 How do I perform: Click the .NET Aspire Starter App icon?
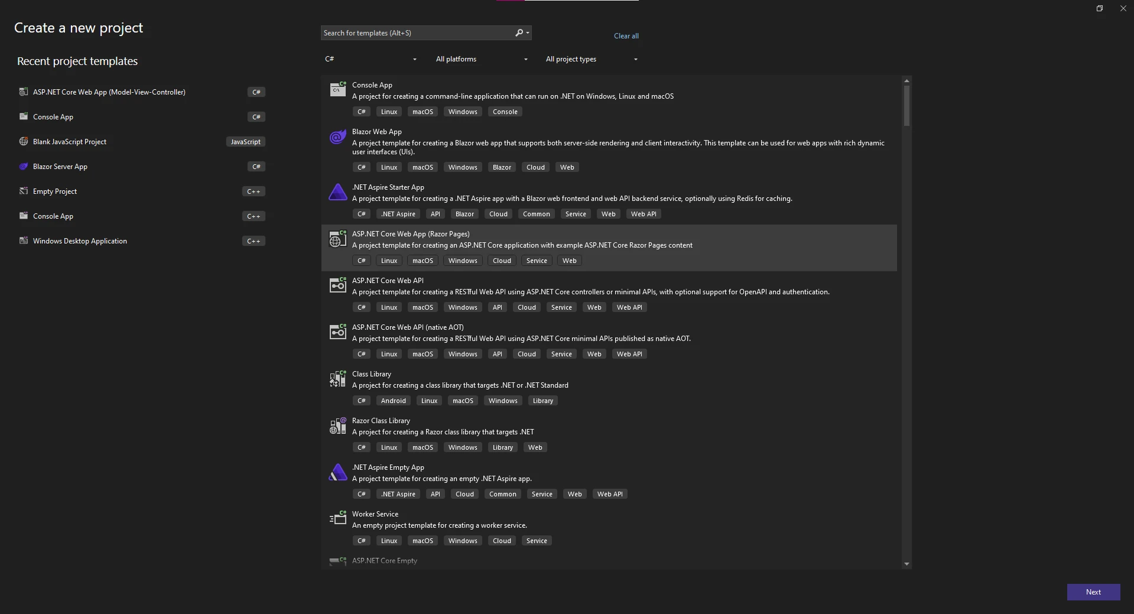pyautogui.click(x=337, y=192)
